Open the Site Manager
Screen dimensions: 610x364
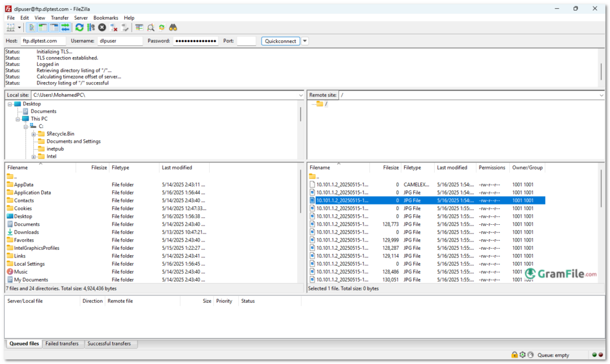(x=10, y=27)
